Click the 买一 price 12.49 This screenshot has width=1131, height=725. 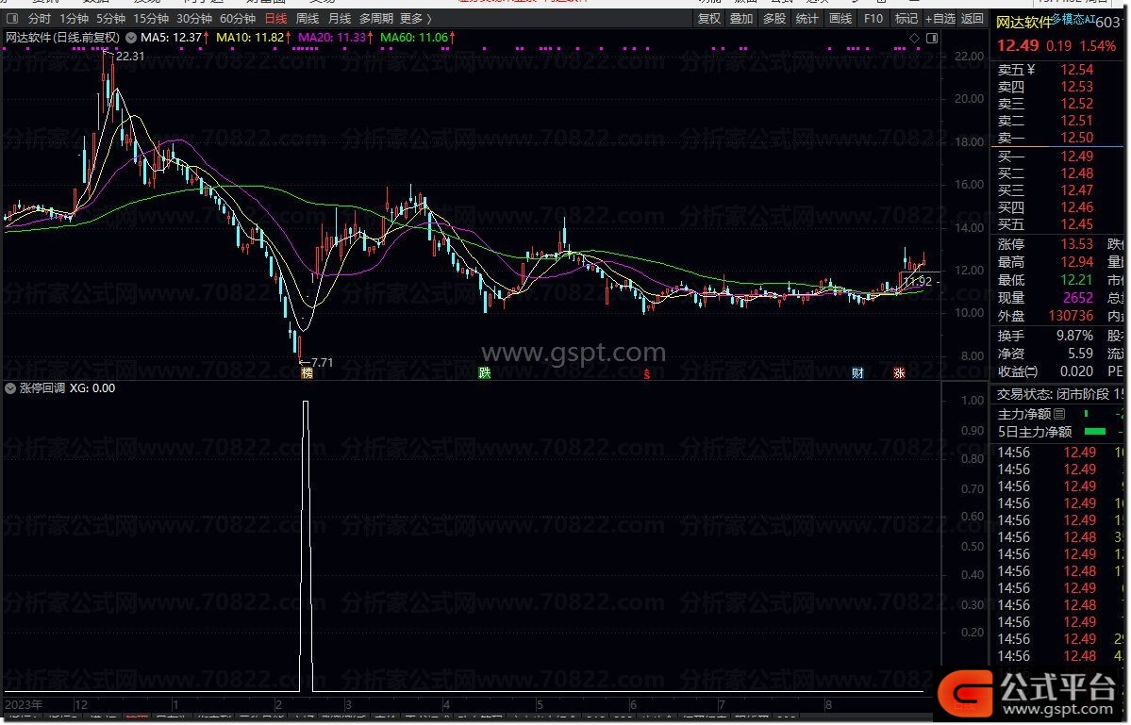pos(1076,157)
